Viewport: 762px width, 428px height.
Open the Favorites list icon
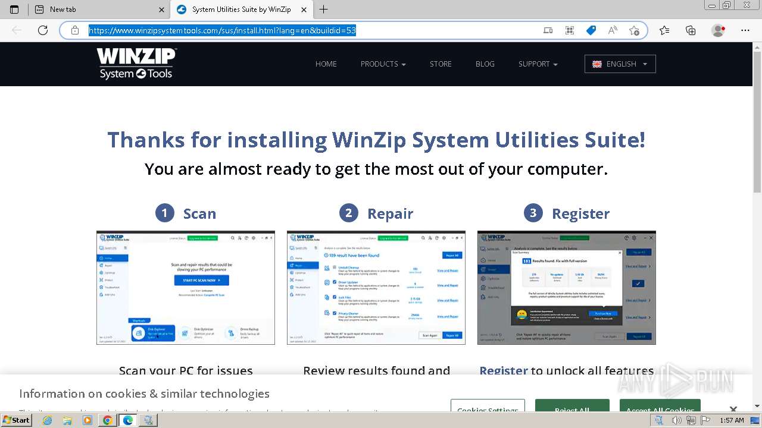(x=664, y=30)
